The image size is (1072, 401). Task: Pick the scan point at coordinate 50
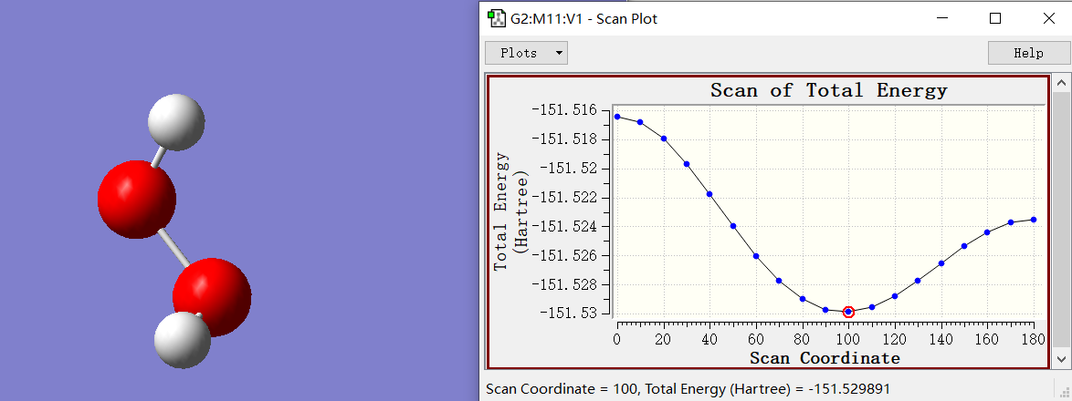(733, 226)
